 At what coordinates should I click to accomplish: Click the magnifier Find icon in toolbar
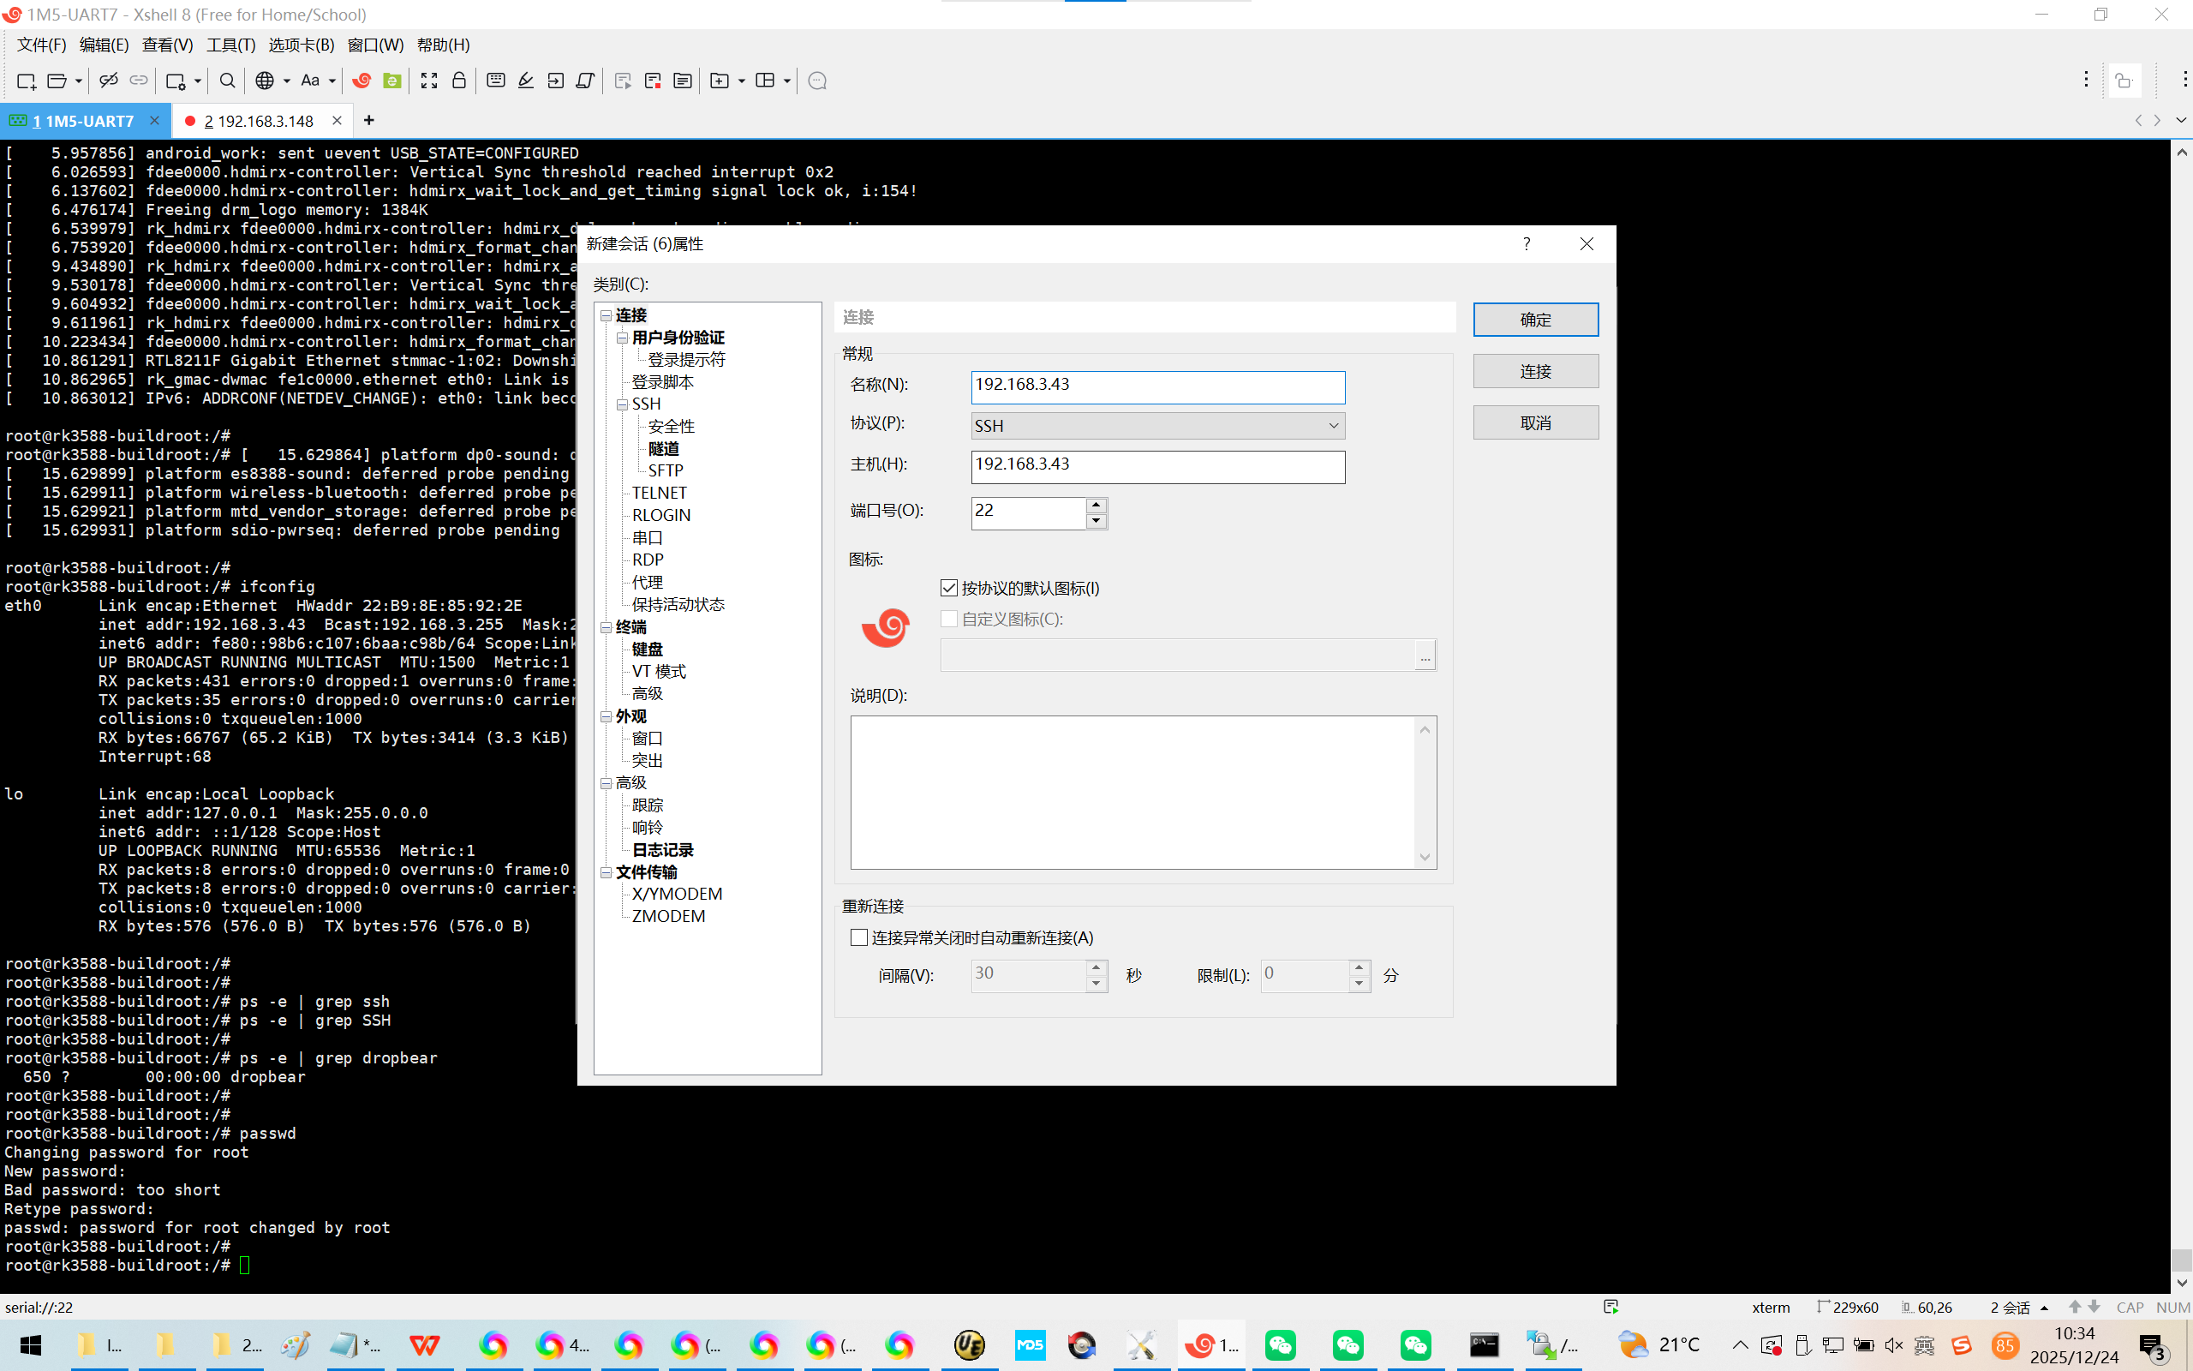tap(228, 81)
